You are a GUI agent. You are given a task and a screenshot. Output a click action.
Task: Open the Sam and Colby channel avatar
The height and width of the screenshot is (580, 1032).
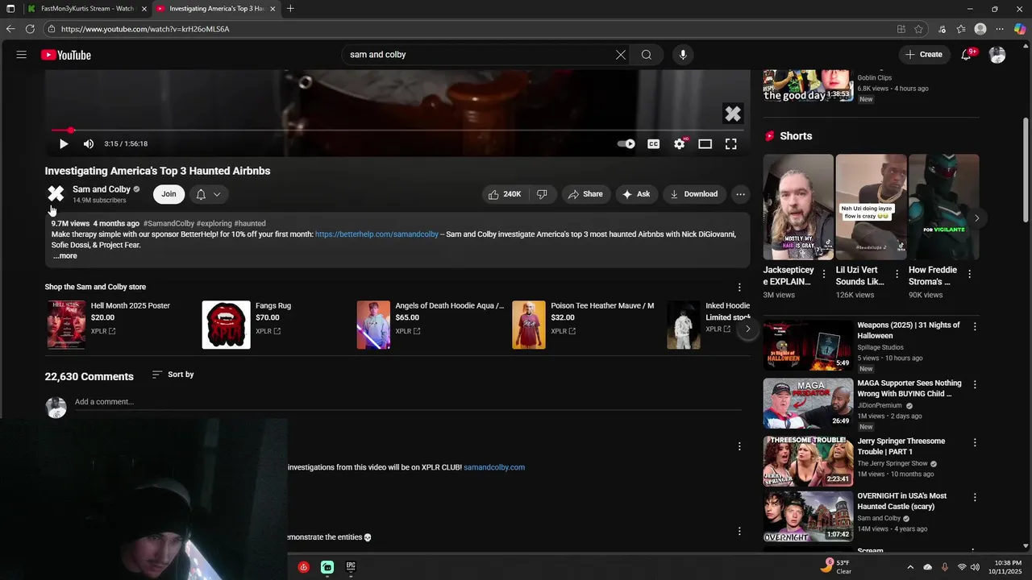tap(56, 193)
